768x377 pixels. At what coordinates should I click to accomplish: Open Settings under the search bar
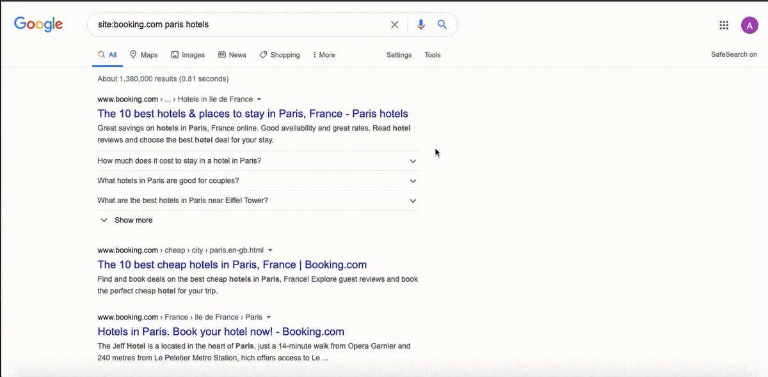pos(399,55)
